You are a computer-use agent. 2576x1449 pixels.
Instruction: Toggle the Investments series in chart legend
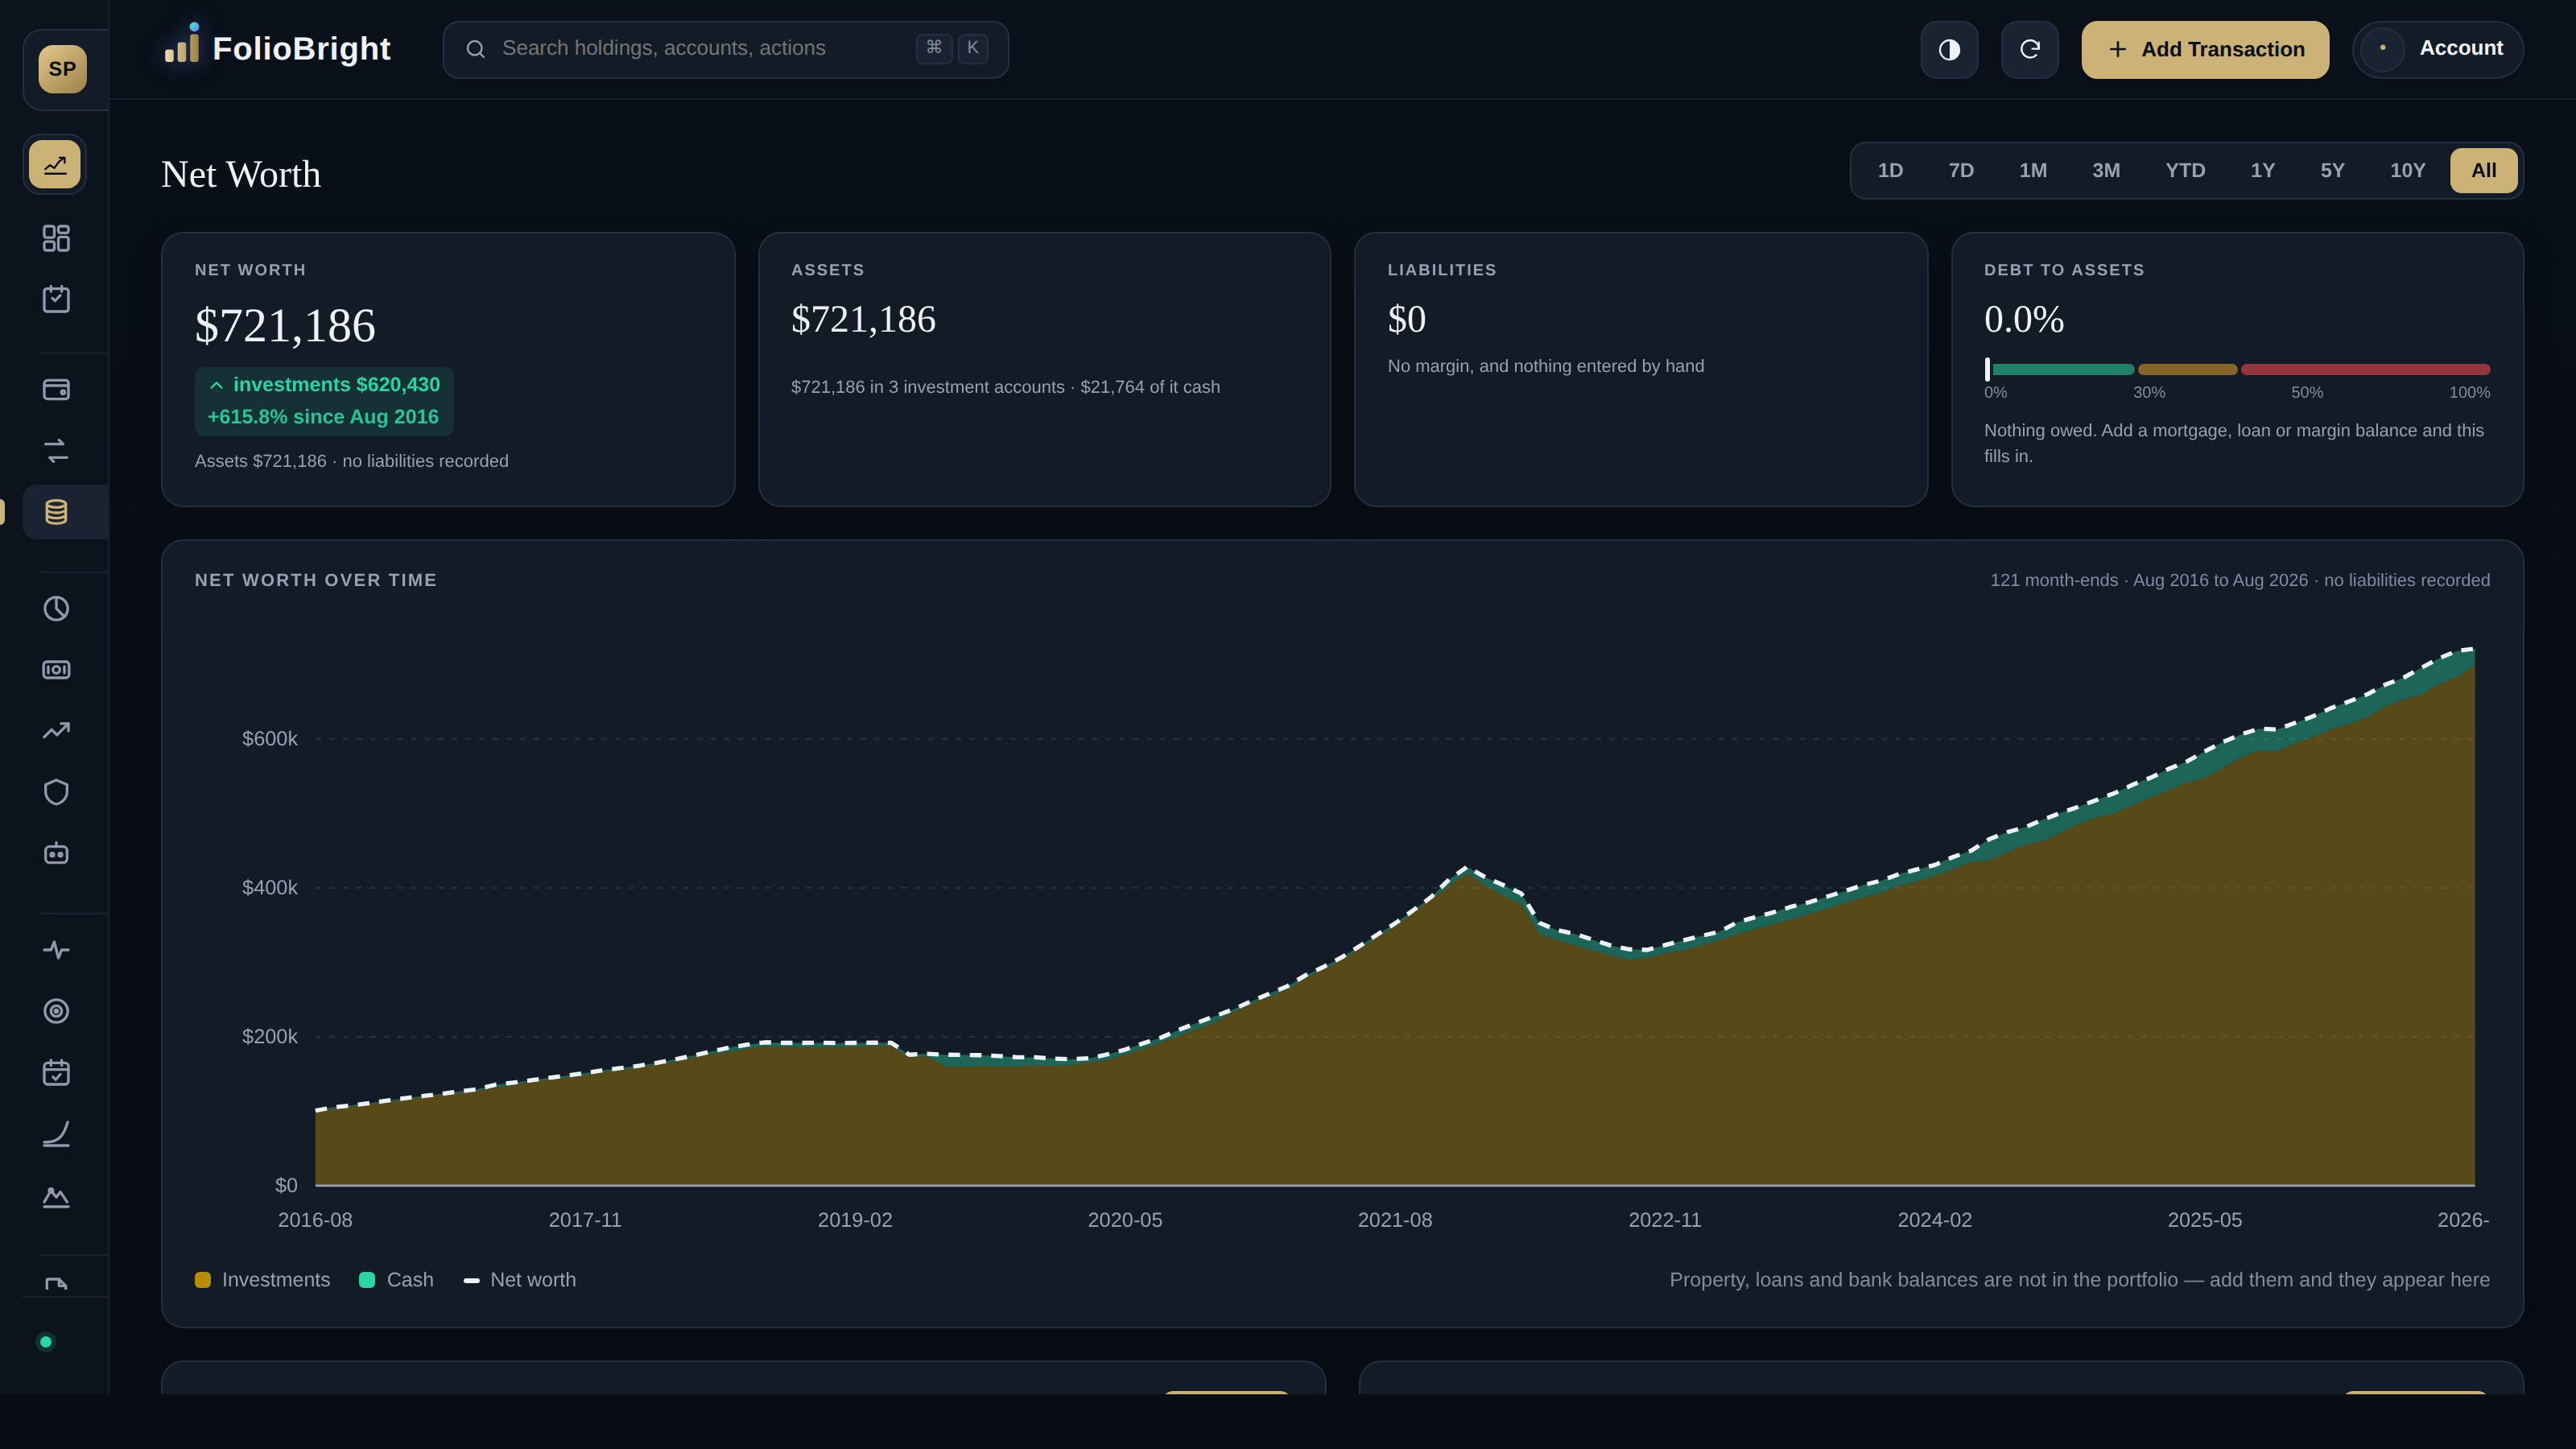(262, 1280)
